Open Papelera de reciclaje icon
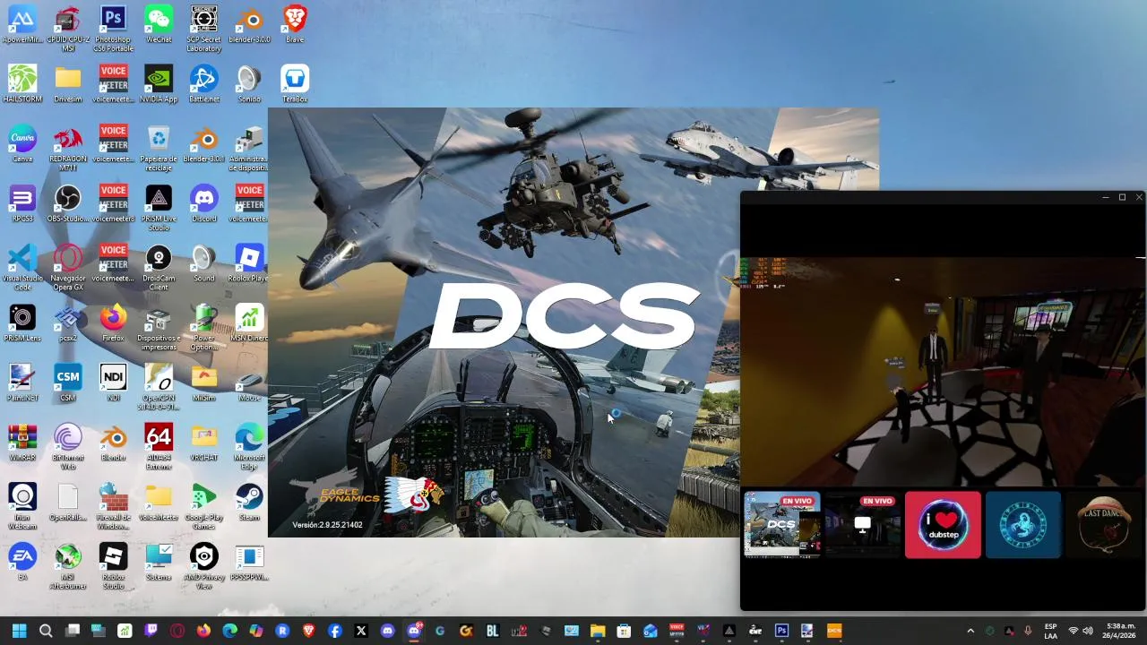Screen dimensions: 1147x645 click(x=159, y=148)
